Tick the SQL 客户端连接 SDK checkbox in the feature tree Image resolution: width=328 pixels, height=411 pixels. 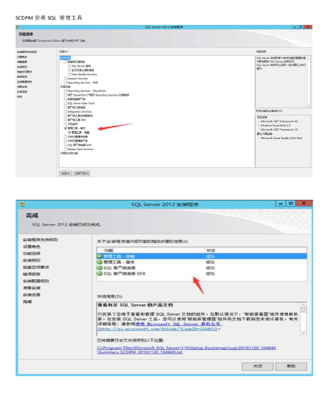tap(66, 145)
